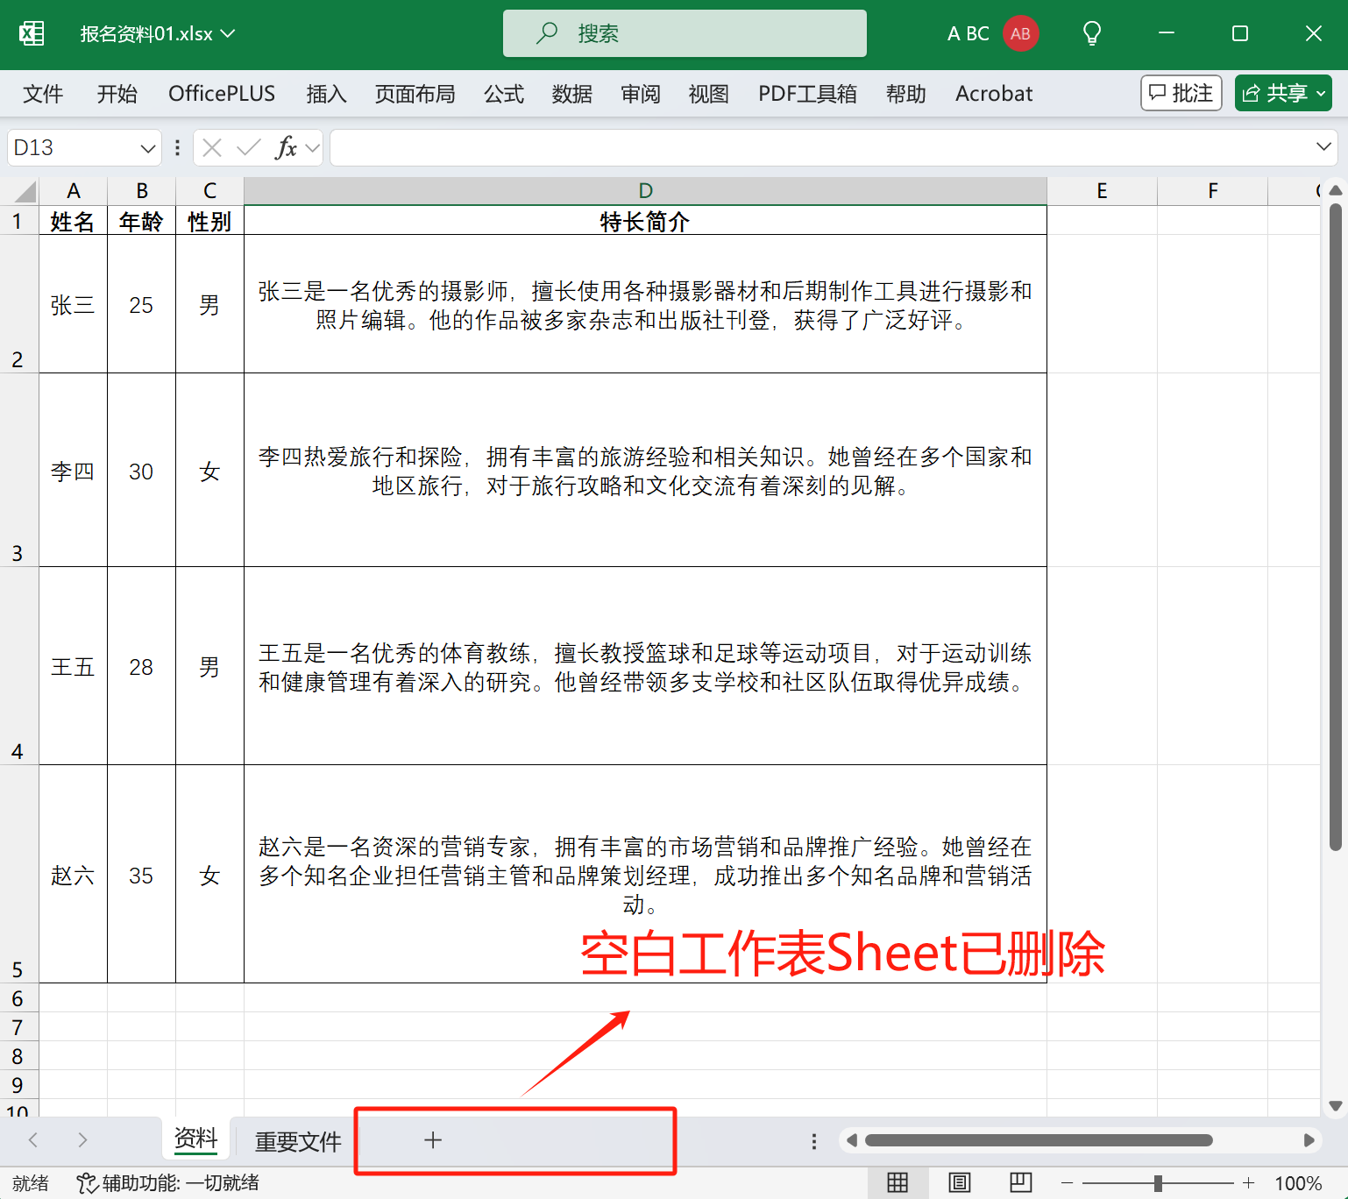Image resolution: width=1348 pixels, height=1199 pixels.
Task: Open the 文件 menu
Action: [x=43, y=94]
